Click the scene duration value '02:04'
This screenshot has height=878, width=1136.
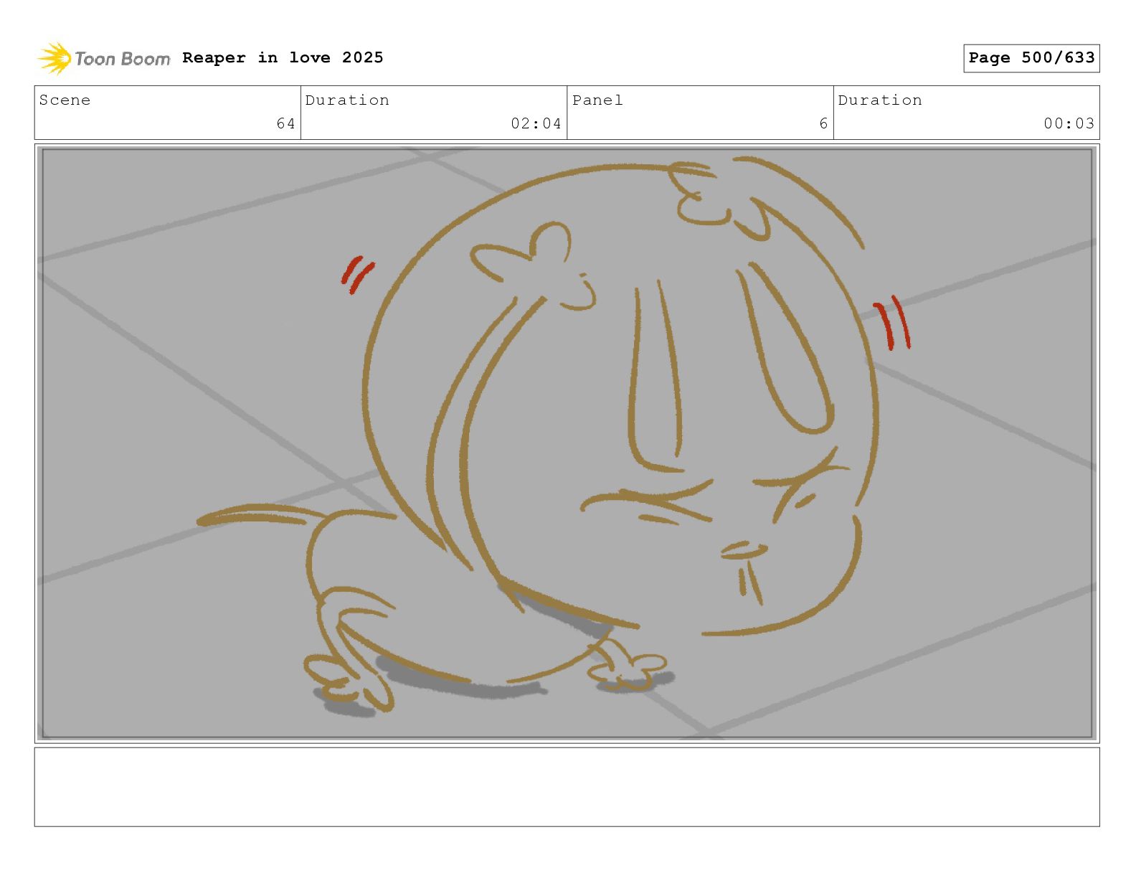click(x=536, y=123)
